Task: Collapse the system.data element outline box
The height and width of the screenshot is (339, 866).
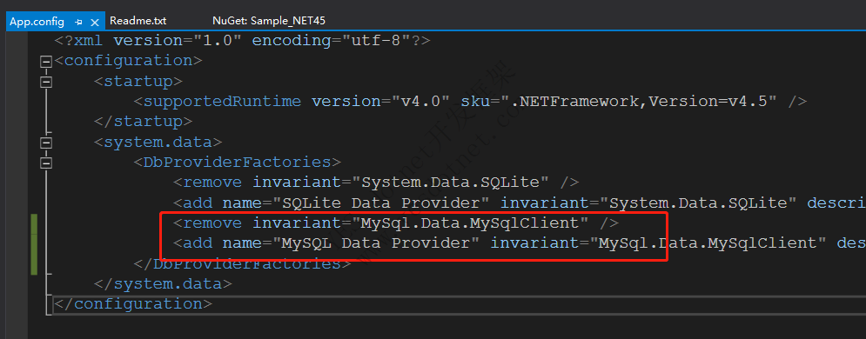Action: point(46,143)
